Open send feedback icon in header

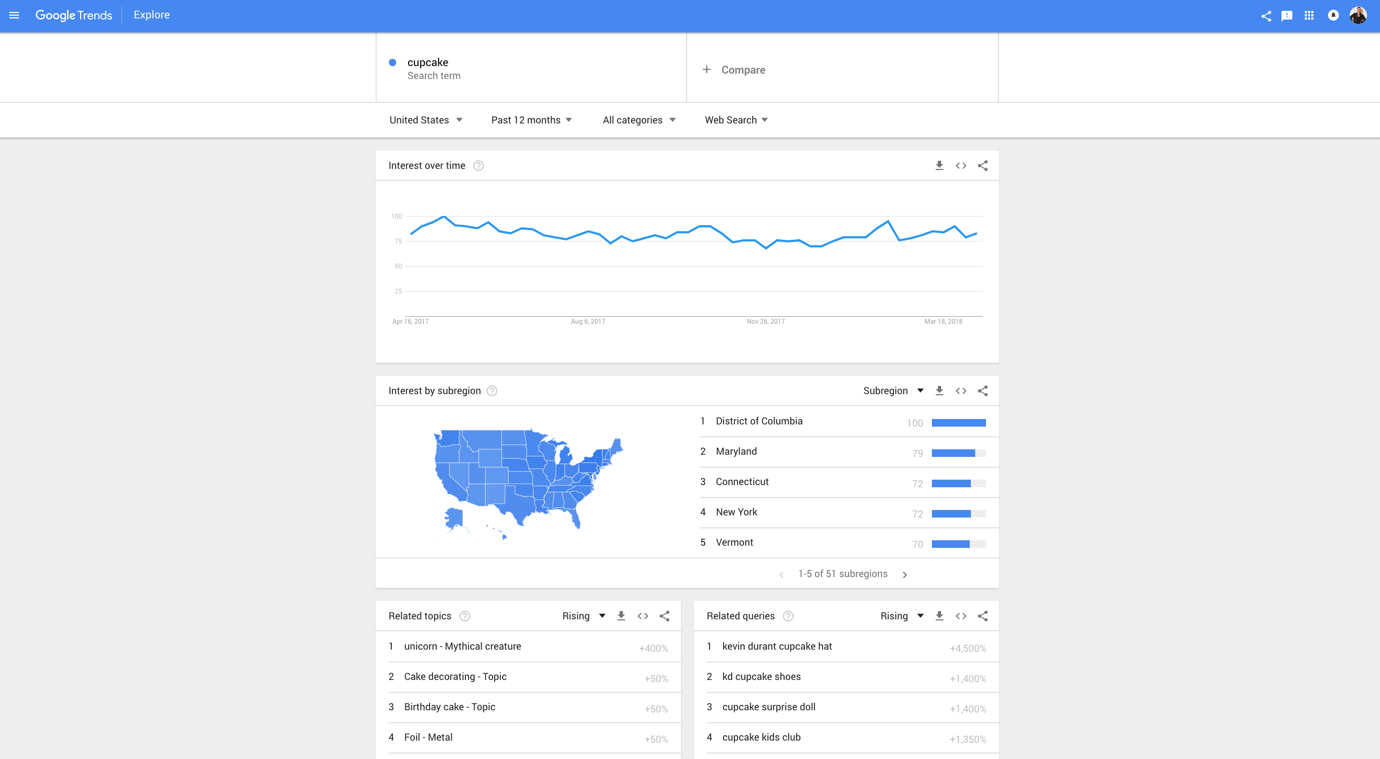(1287, 16)
